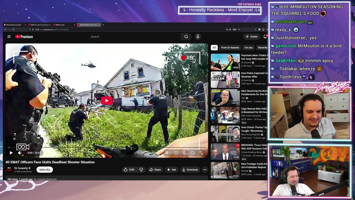Open the Create menu button
The image size is (355, 200).
click(x=252, y=37)
